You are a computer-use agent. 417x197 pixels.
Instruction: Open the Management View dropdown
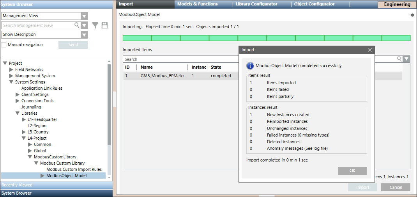(x=84, y=16)
